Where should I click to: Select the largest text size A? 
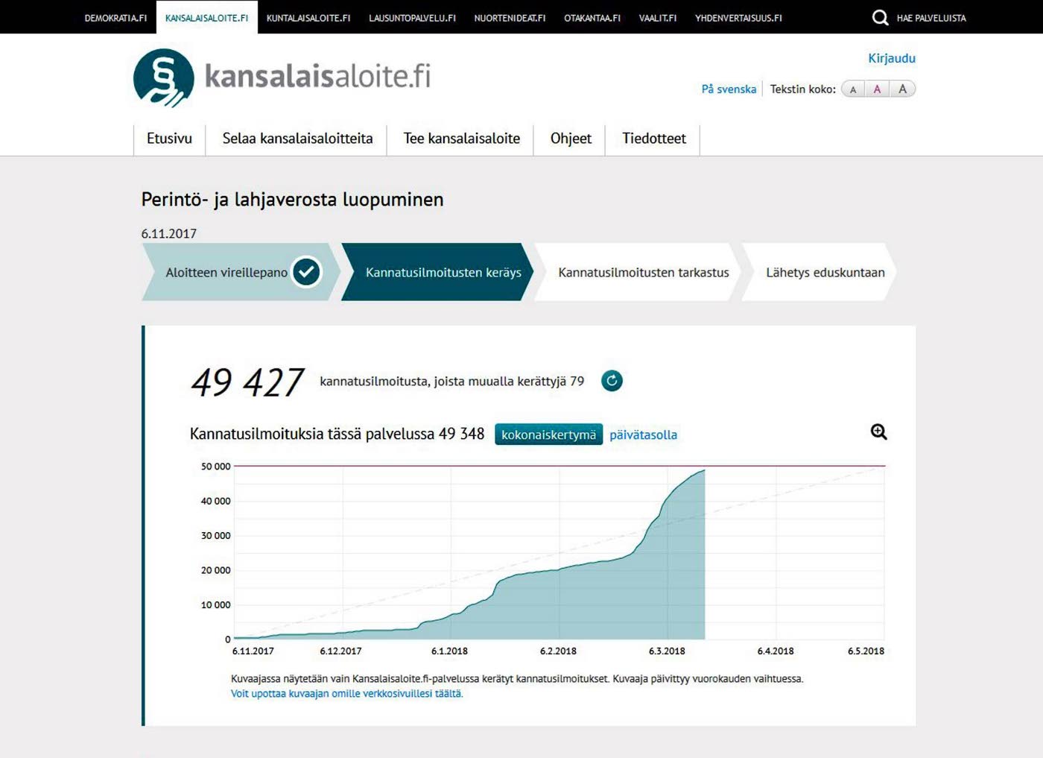(902, 89)
